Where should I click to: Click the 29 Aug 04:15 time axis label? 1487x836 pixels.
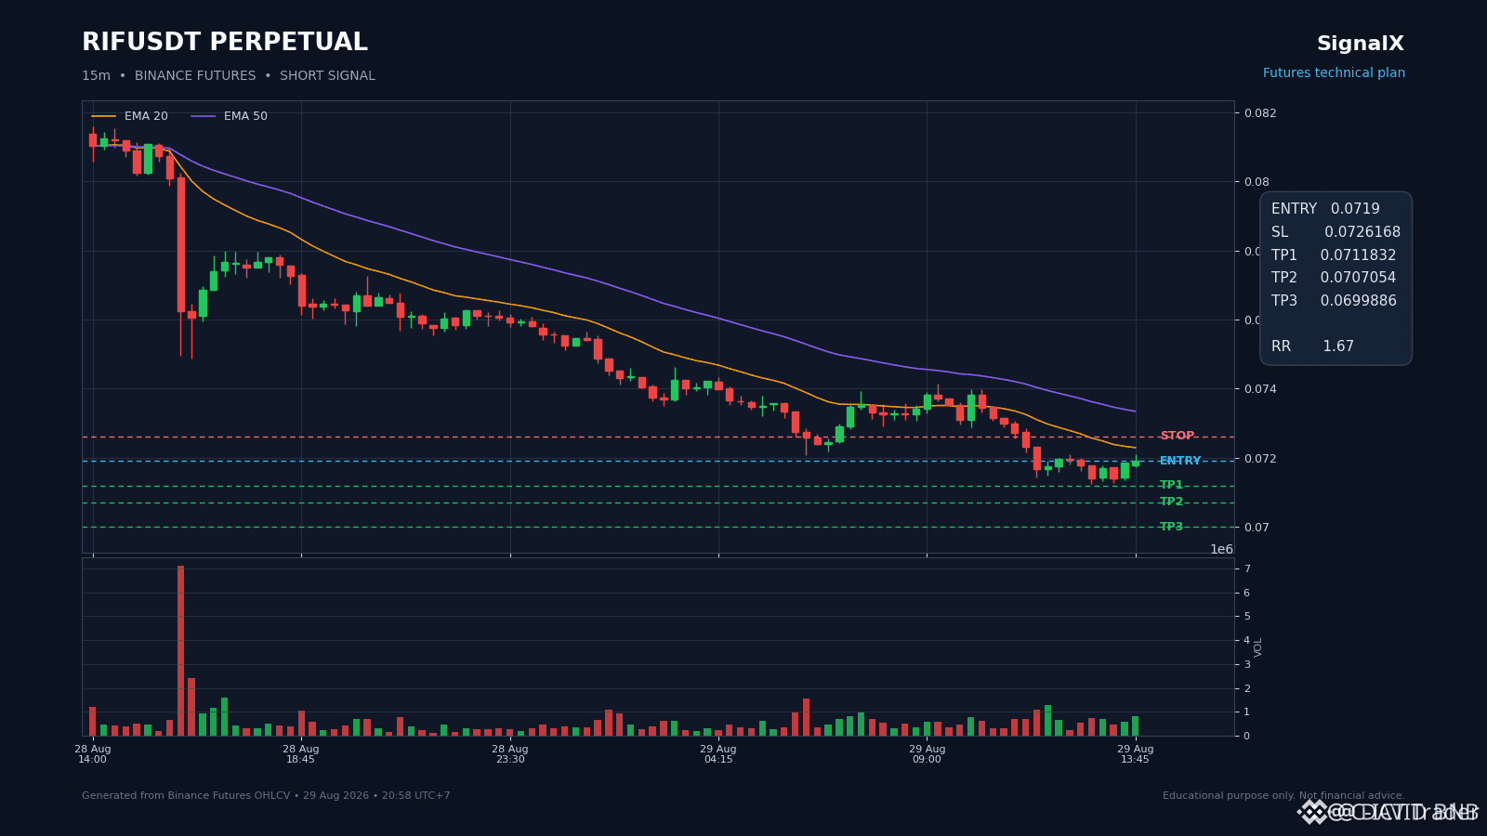point(718,754)
